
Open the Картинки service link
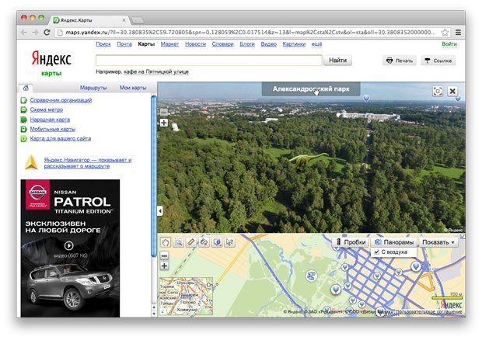pos(294,44)
